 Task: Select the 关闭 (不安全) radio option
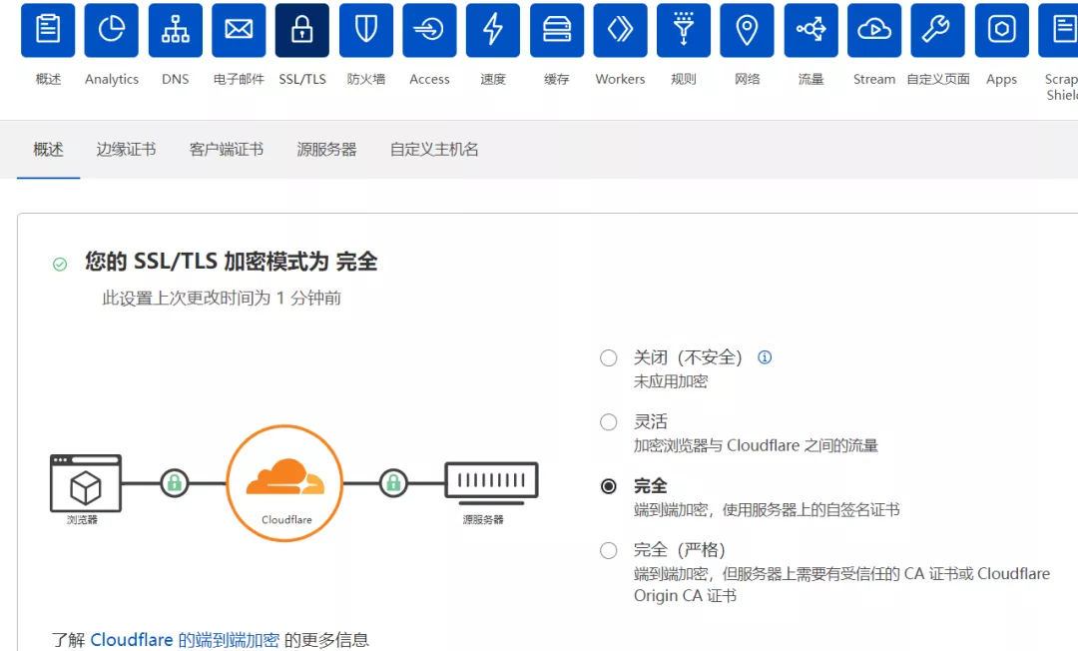click(609, 358)
